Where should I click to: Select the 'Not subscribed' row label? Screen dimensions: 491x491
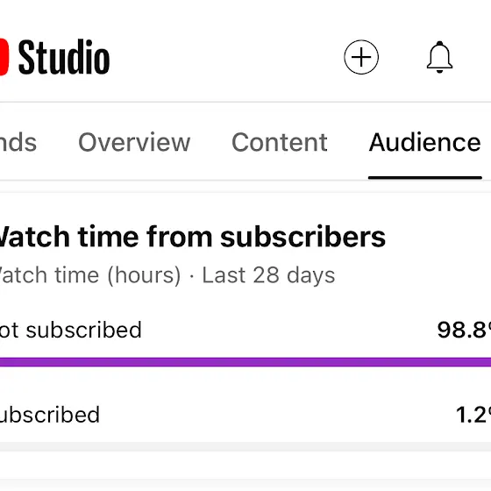coord(71,330)
